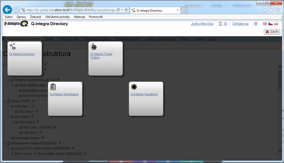284x163 pixels.
Task: Select the utvar tester DANA tree item
Action: pos(27,138)
